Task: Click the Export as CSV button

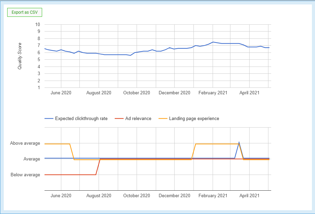Action: point(24,12)
